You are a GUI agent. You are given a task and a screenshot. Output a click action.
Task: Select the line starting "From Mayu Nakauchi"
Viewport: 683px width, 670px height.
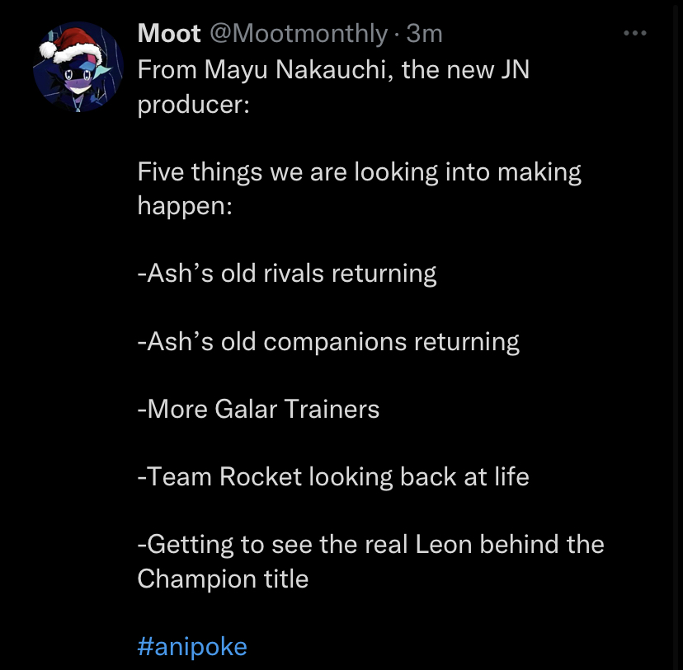(333, 69)
